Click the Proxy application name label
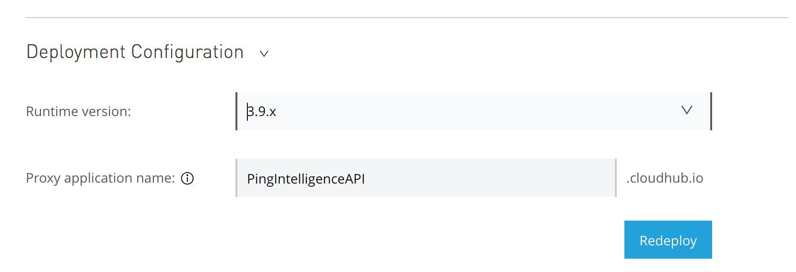The width and height of the screenshot is (796, 272). [x=100, y=178]
